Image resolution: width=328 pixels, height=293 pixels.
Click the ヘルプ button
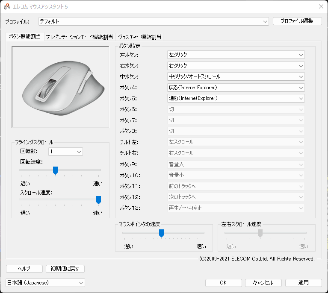(24, 269)
